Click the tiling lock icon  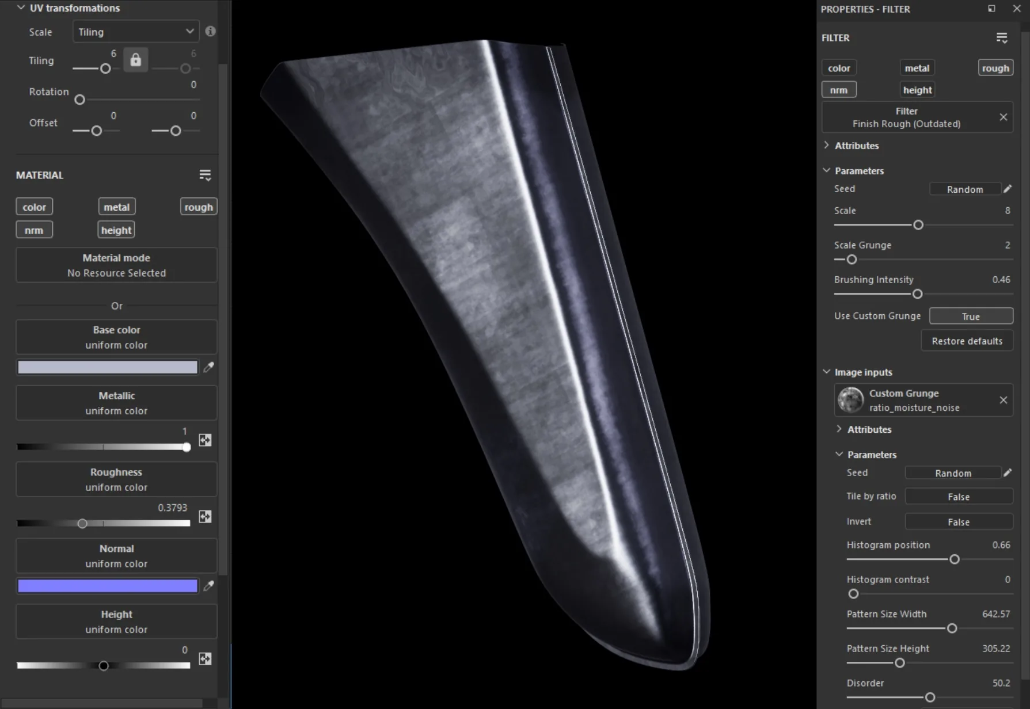tap(135, 60)
